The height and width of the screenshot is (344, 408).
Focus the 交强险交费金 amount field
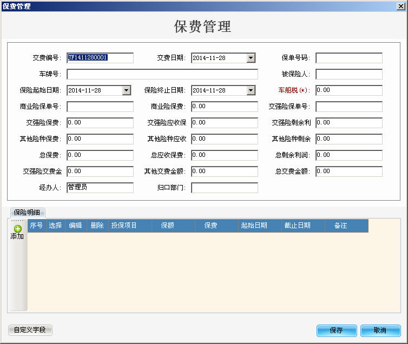tap(100, 171)
